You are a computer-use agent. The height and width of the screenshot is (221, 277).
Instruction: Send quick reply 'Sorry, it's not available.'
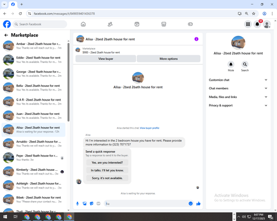pyautogui.click(x=107, y=178)
